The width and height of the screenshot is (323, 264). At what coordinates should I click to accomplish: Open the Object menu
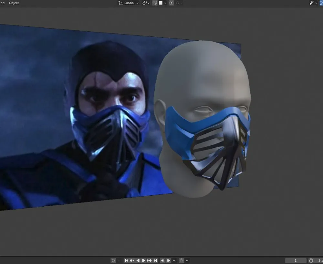coord(14,3)
